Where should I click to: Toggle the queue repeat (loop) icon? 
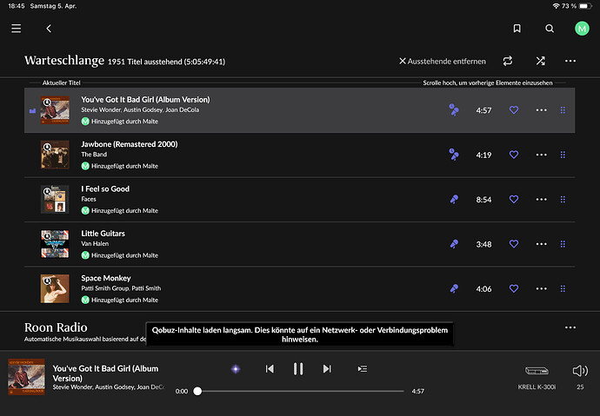coord(508,61)
